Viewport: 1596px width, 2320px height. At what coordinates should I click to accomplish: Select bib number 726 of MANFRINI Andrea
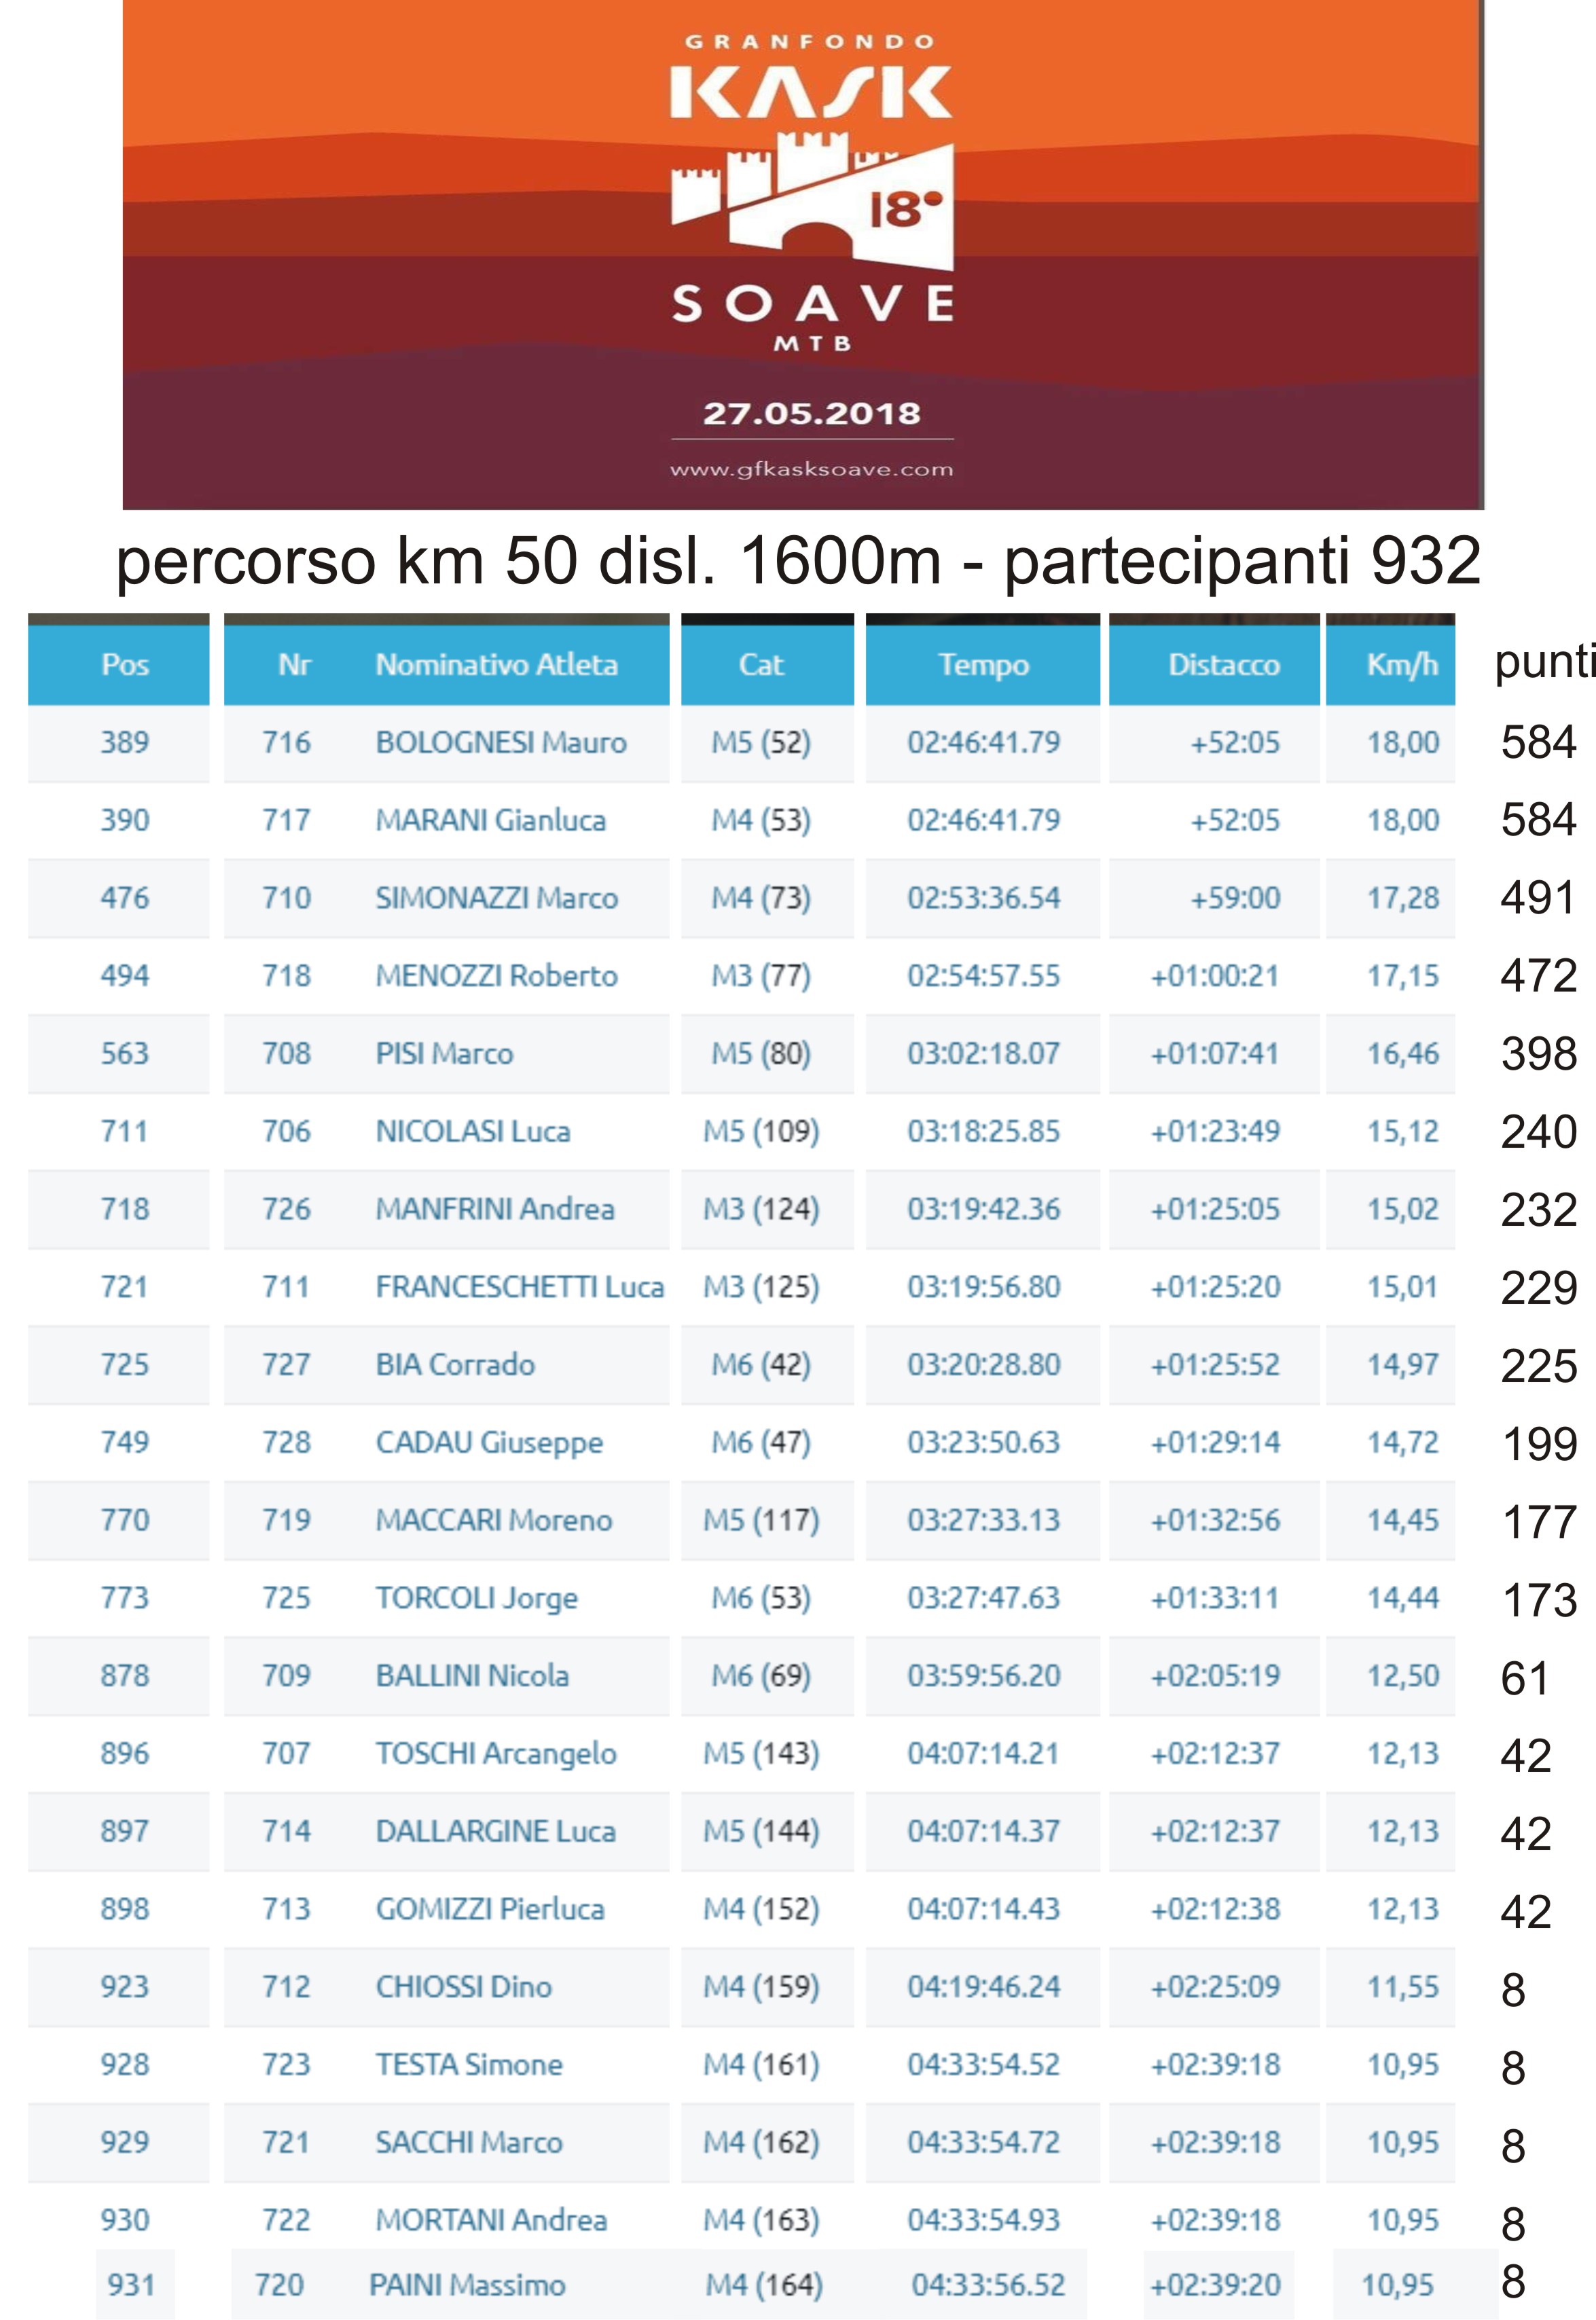coord(286,1209)
